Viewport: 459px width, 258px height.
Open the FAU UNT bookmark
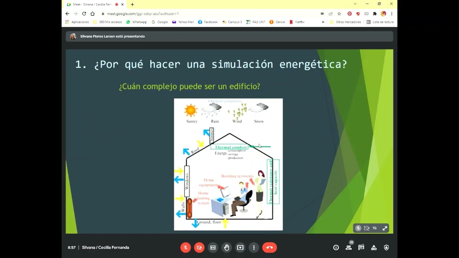pyautogui.click(x=256, y=22)
